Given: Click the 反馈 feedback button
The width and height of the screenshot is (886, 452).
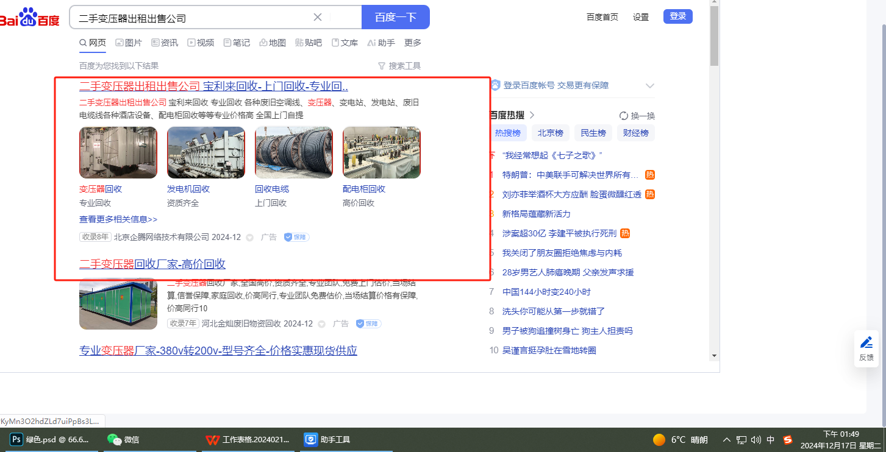Looking at the screenshot, I should point(866,348).
